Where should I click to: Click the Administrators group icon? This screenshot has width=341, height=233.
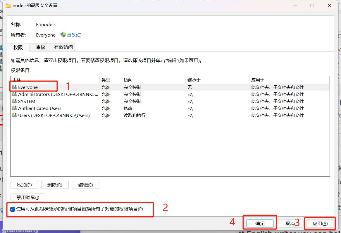[x=14, y=94]
